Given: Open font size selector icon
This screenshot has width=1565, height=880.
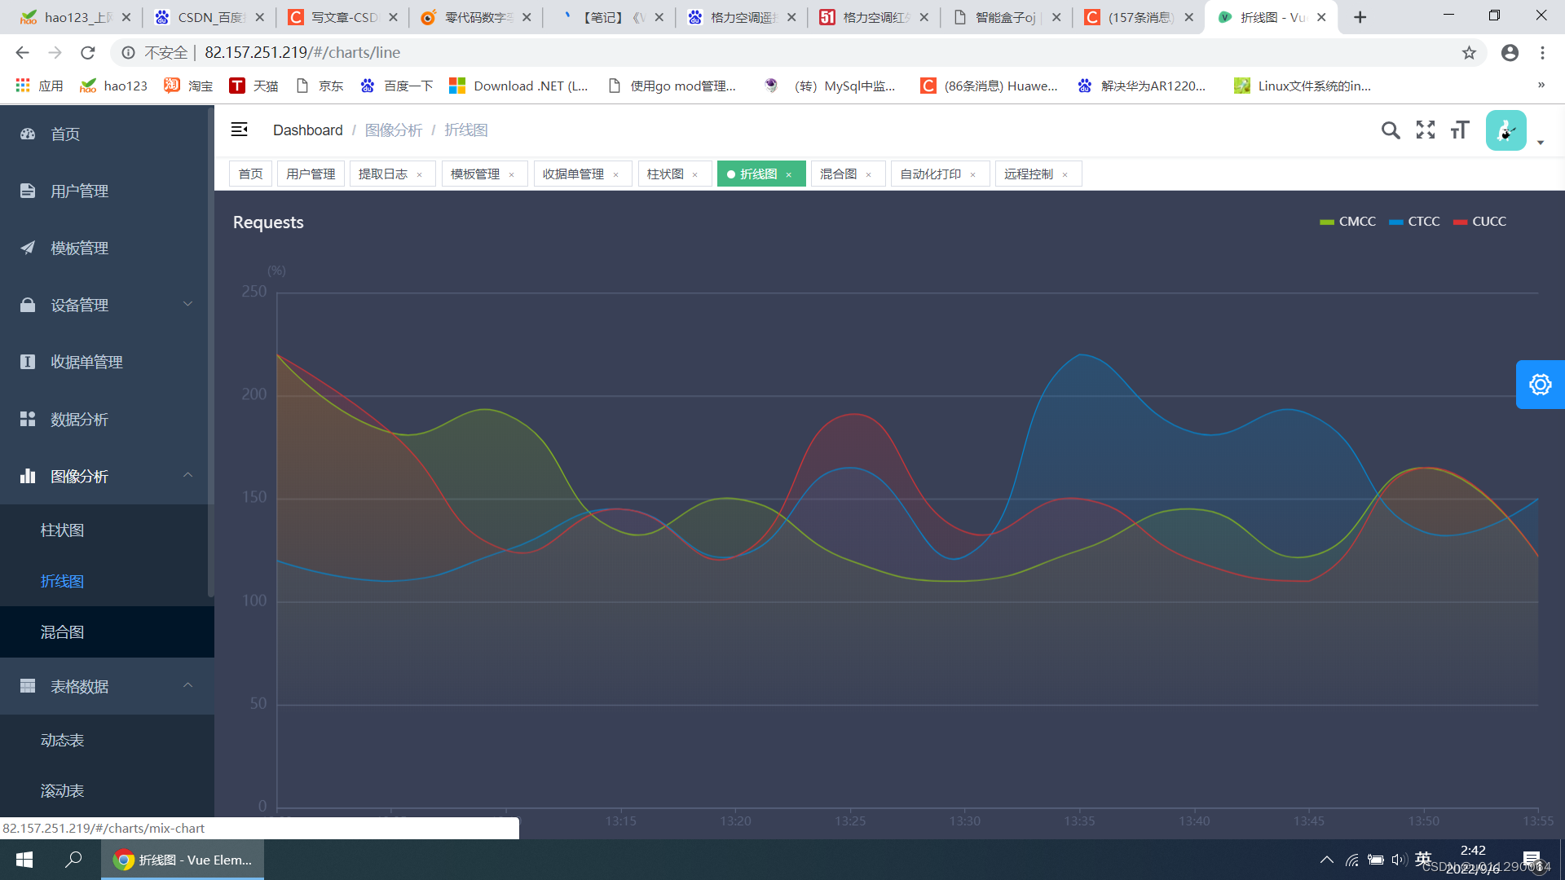Looking at the screenshot, I should pos(1460,130).
